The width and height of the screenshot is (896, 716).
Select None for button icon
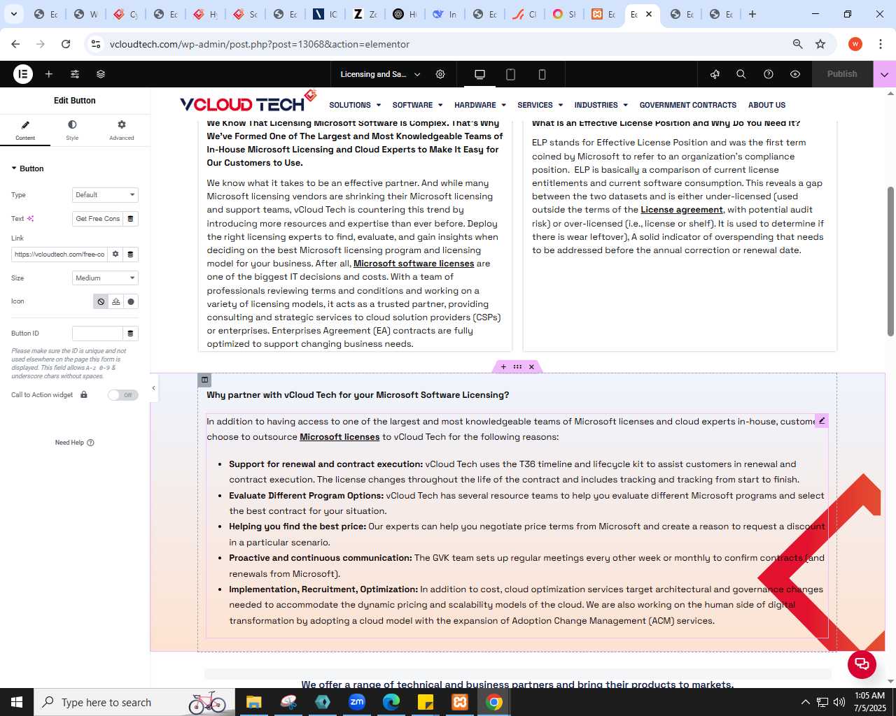point(101,302)
